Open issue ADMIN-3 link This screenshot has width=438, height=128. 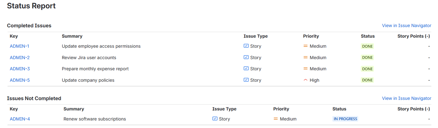(x=20, y=69)
